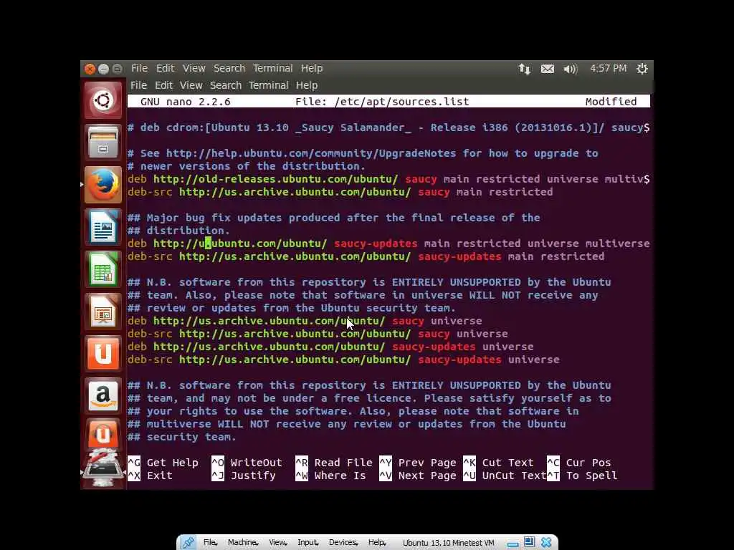Click the help.ubuntu.com UpgradeNotes URL
This screenshot has height=550, width=734.
point(311,153)
